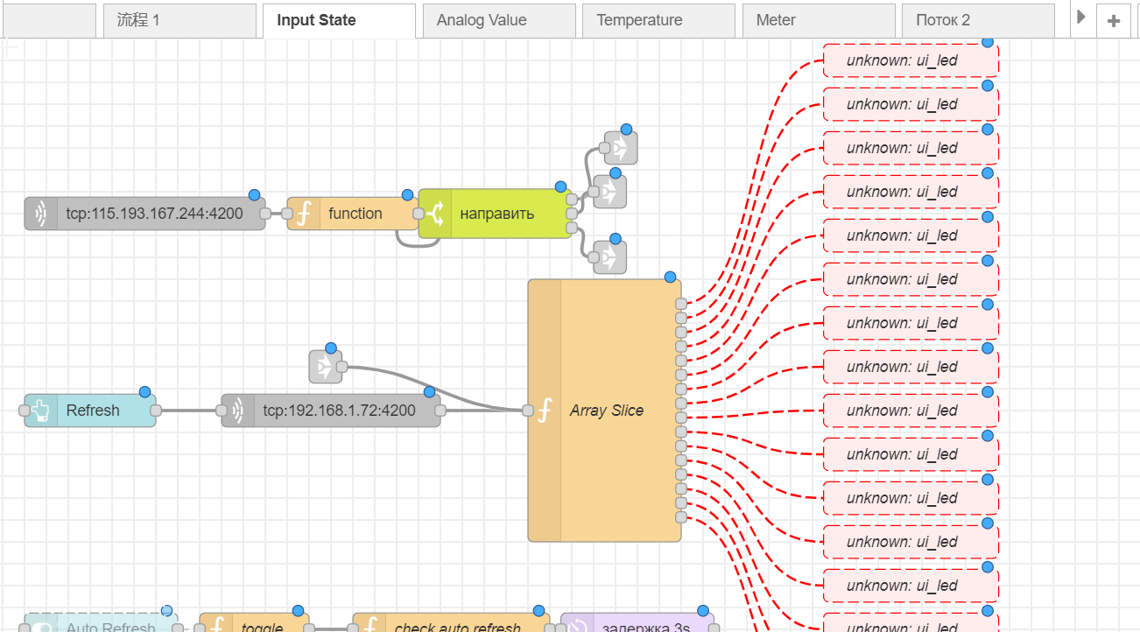Click the tcp:192.168.1.72:4200 node icon

pyautogui.click(x=238, y=411)
